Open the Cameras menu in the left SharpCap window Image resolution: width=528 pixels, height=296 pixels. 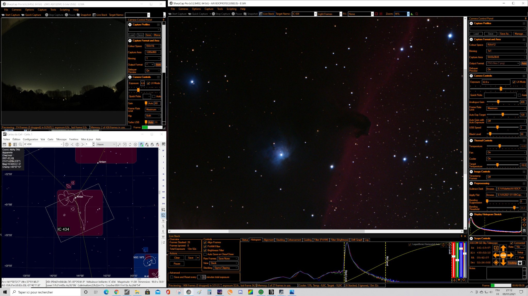click(16, 10)
